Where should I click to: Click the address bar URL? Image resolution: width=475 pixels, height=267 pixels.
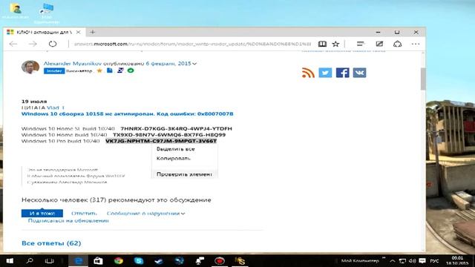[x=192, y=44]
